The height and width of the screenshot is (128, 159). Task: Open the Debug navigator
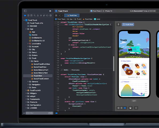[x=44, y=16]
